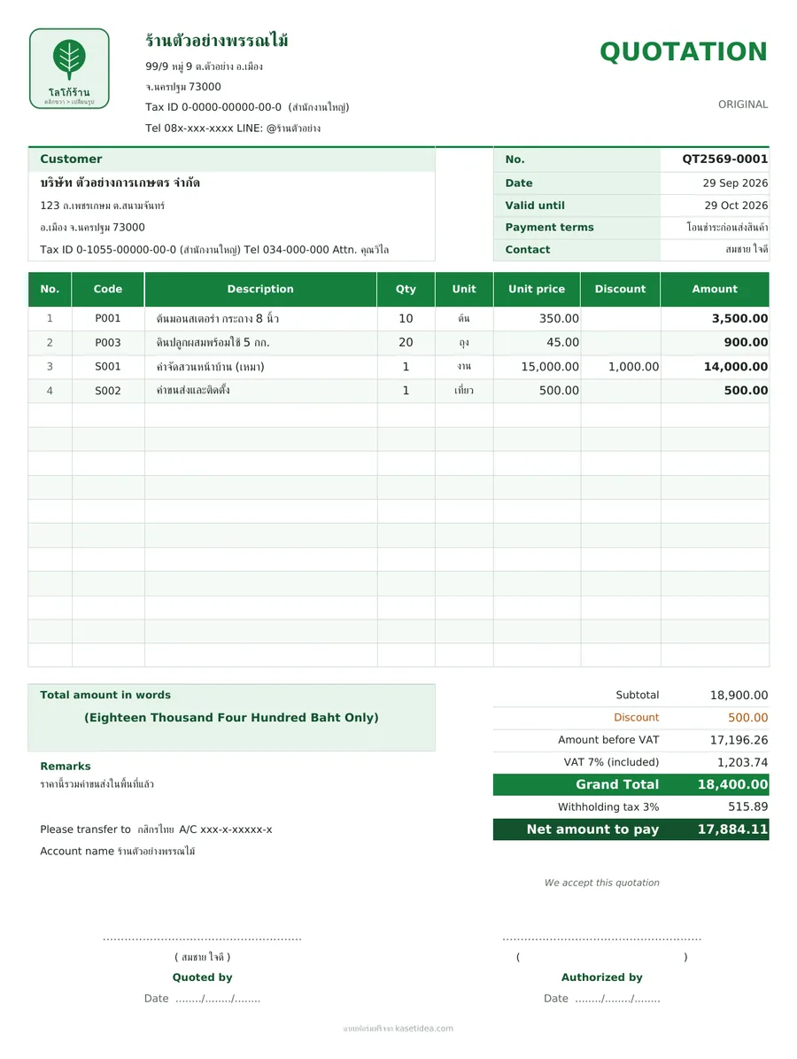Click the amount 500.00 in the S002 row
Viewport: 797px width, 1059px height.
pyautogui.click(x=746, y=391)
